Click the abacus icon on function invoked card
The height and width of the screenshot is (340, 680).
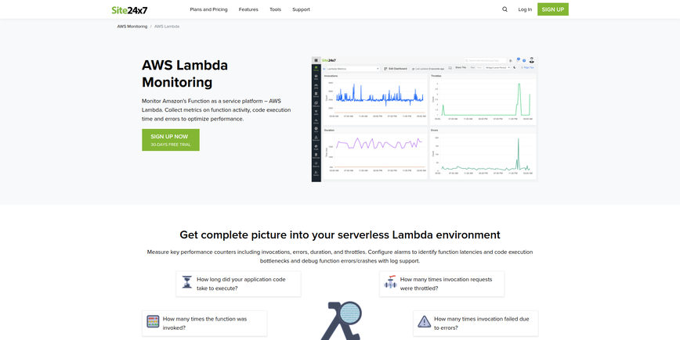pos(153,322)
